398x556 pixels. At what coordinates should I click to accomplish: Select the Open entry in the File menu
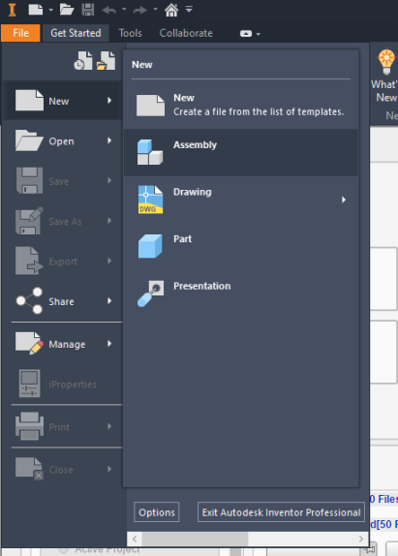click(x=63, y=140)
